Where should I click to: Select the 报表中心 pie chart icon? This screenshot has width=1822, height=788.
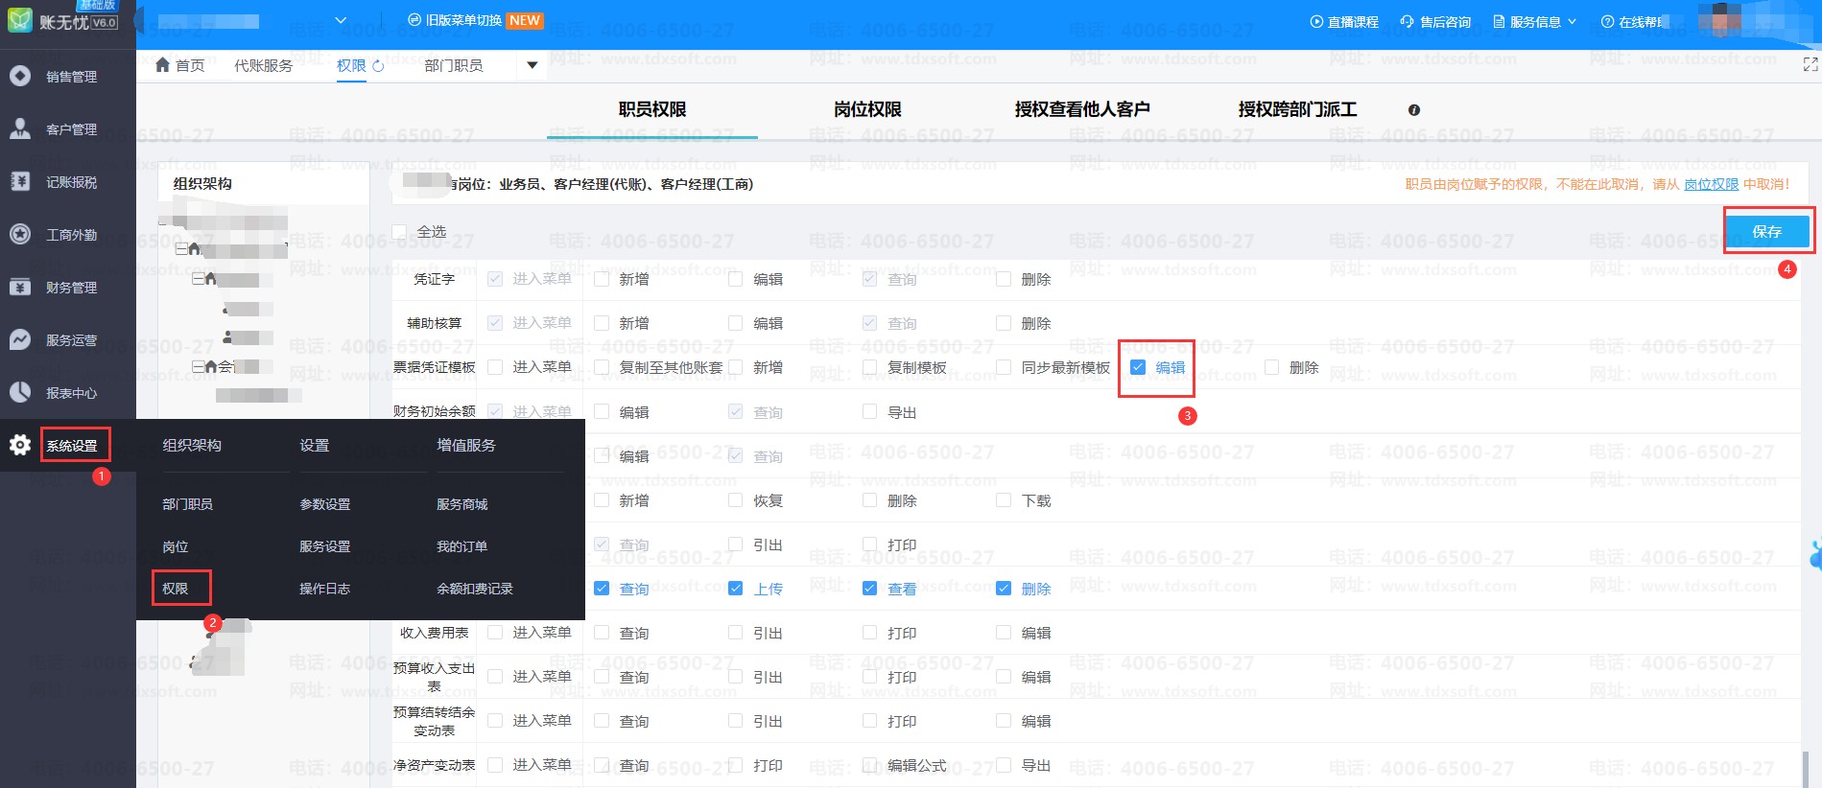pyautogui.click(x=20, y=392)
